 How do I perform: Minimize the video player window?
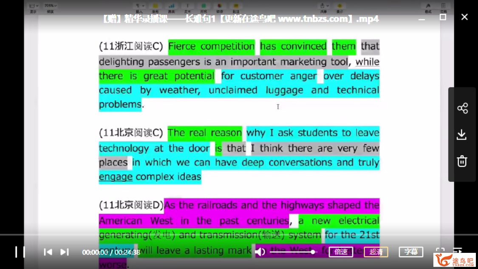421,19
